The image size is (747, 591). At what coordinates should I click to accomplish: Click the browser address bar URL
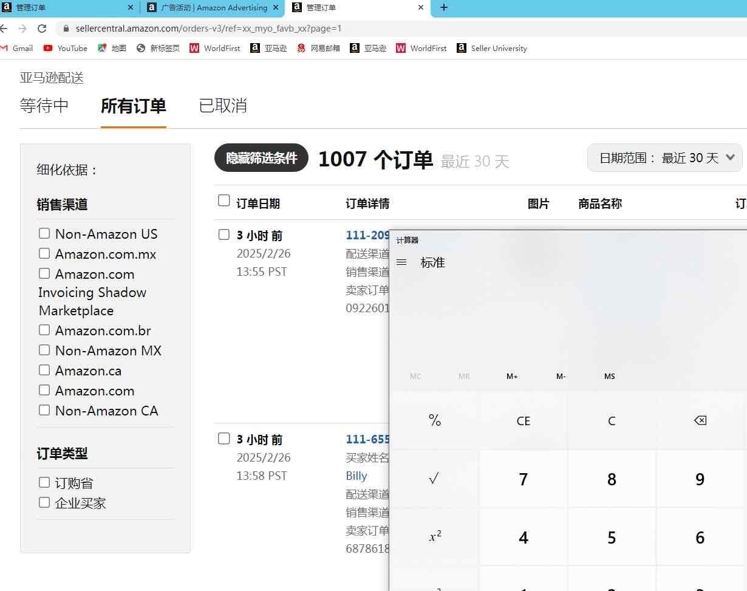click(x=209, y=29)
